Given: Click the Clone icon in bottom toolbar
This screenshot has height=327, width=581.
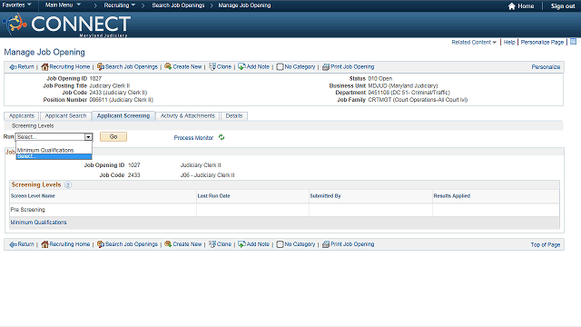Looking at the screenshot, I should [212, 244].
